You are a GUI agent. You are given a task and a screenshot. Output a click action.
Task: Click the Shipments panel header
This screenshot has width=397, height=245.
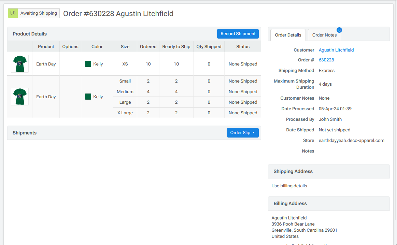click(25, 133)
